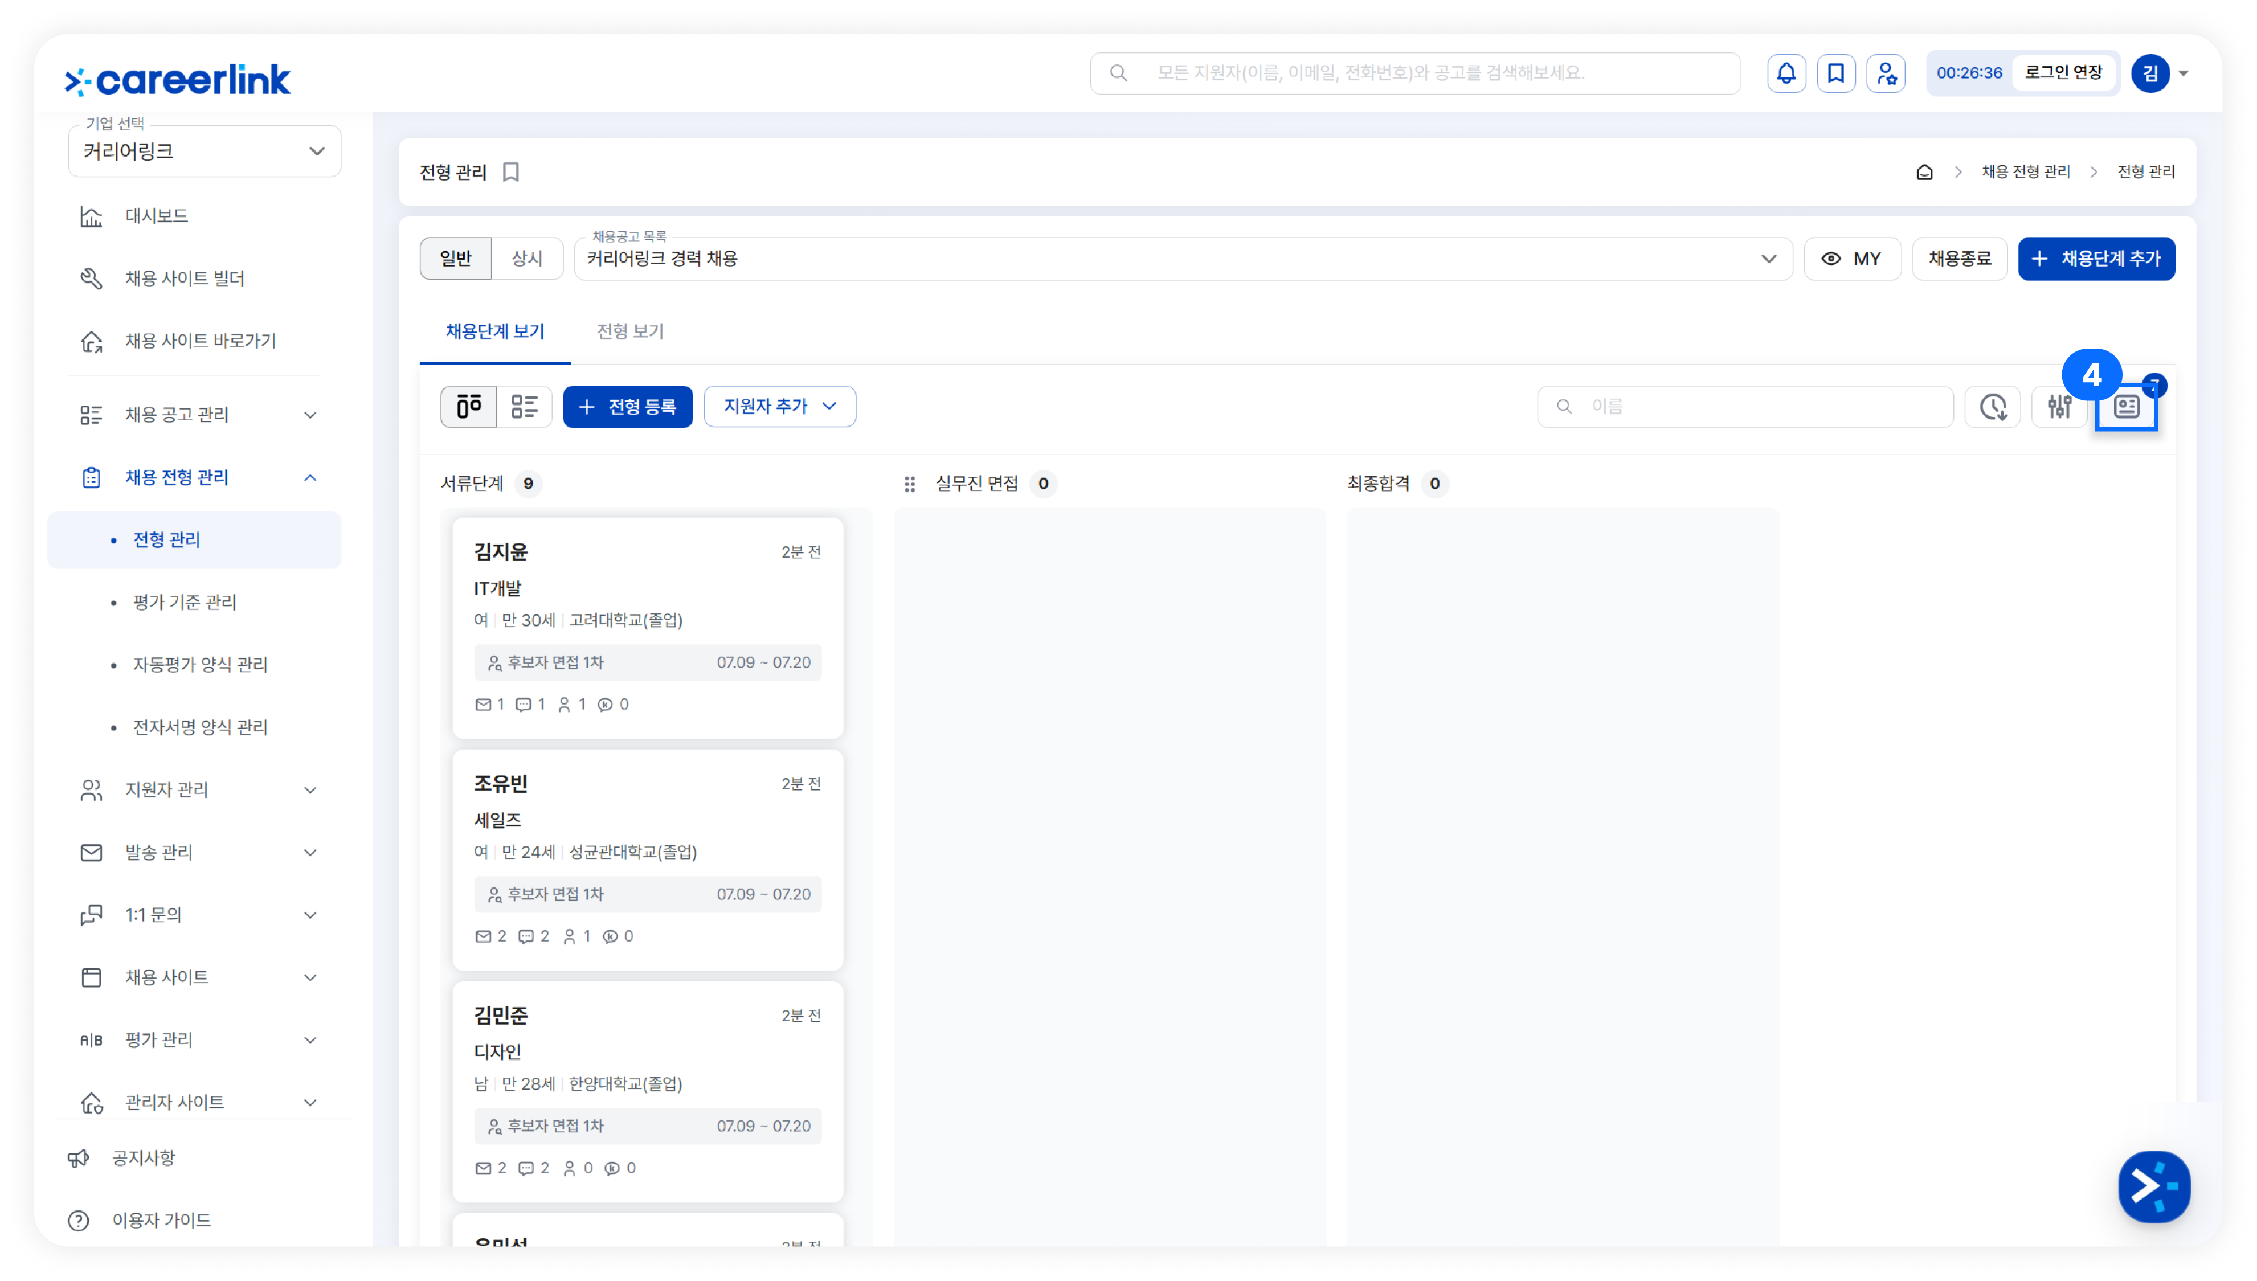This screenshot has width=2257, height=1281.
Task: Expand 채용 사이트 menu
Action: click(310, 977)
